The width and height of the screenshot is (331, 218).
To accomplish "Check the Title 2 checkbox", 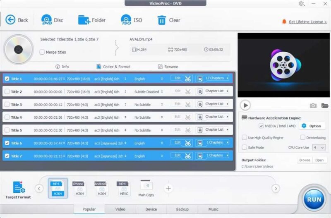I will 7,91.
